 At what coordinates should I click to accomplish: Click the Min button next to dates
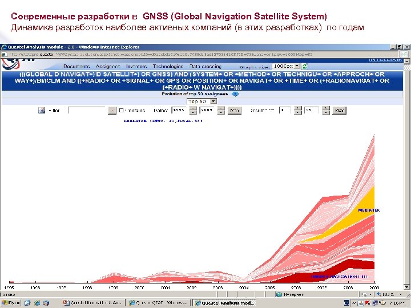(235, 110)
